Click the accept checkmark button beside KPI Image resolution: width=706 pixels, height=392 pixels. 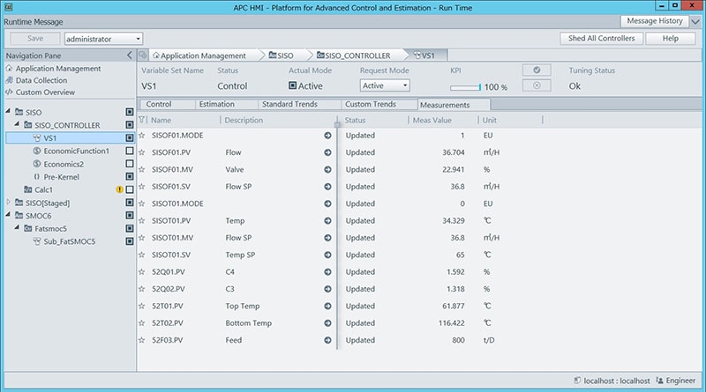click(537, 70)
